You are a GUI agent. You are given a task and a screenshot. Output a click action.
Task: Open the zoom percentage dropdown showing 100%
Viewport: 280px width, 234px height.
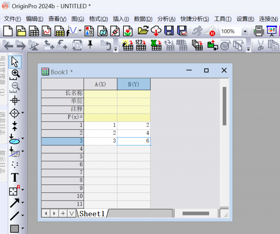(x=245, y=32)
